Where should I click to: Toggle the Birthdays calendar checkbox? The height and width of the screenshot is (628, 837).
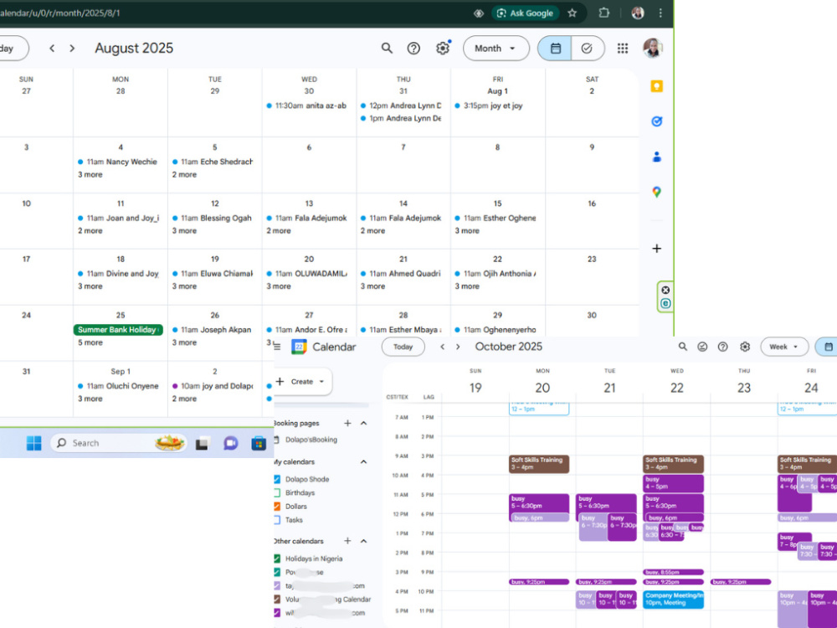[276, 492]
